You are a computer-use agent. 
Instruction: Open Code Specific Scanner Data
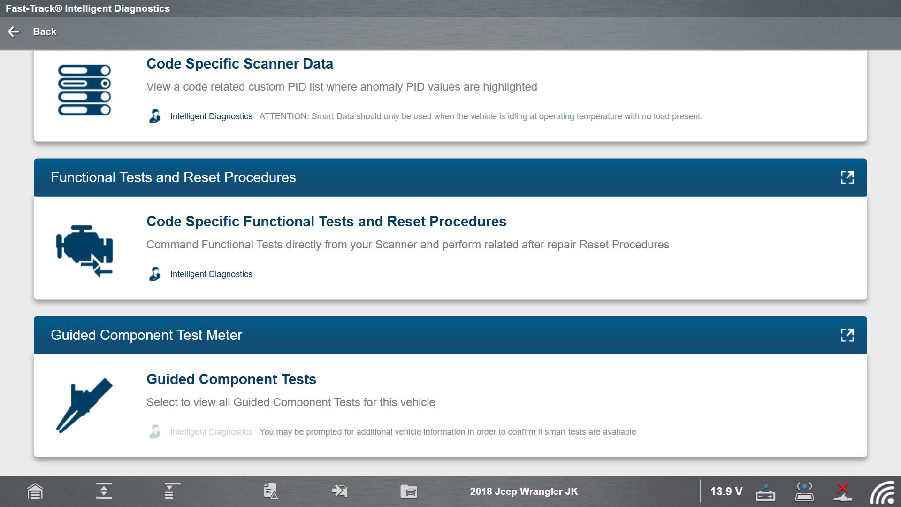pyautogui.click(x=239, y=64)
